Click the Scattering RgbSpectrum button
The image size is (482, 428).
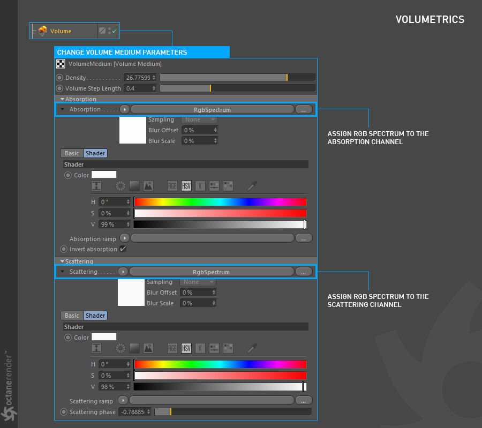[212, 272]
